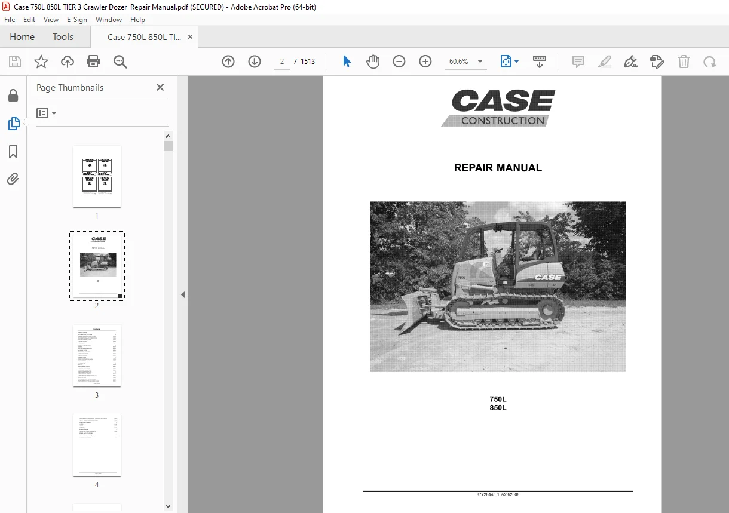Click the Print file icon

(x=93, y=62)
